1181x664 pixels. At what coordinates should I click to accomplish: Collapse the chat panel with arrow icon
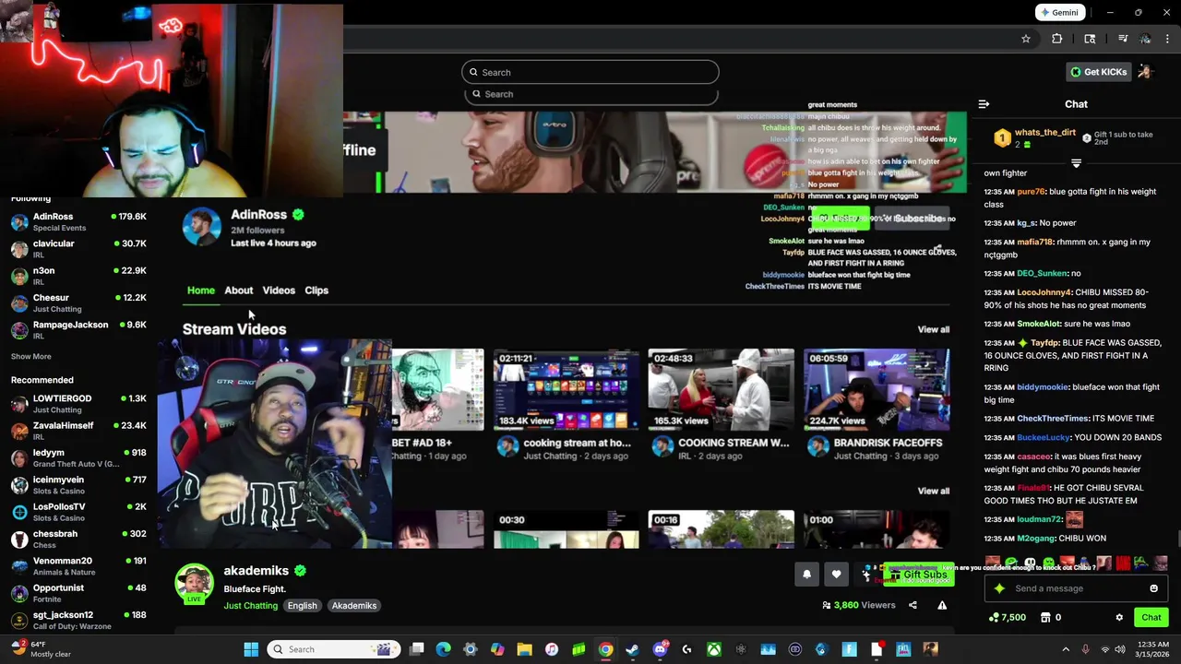tap(984, 104)
